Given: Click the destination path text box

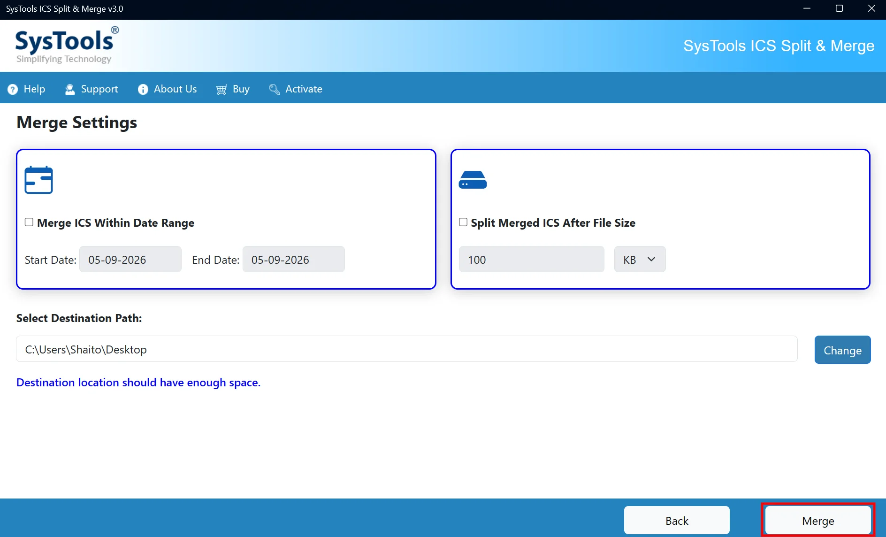Looking at the screenshot, I should [x=407, y=349].
